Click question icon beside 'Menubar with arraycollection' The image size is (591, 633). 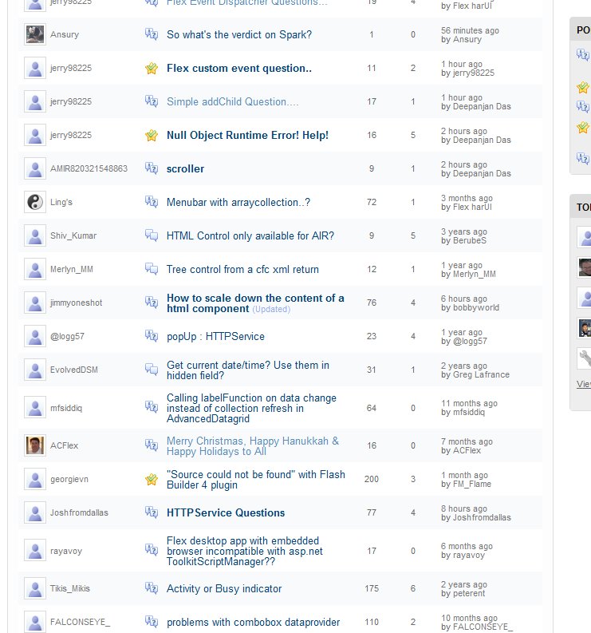[152, 201]
